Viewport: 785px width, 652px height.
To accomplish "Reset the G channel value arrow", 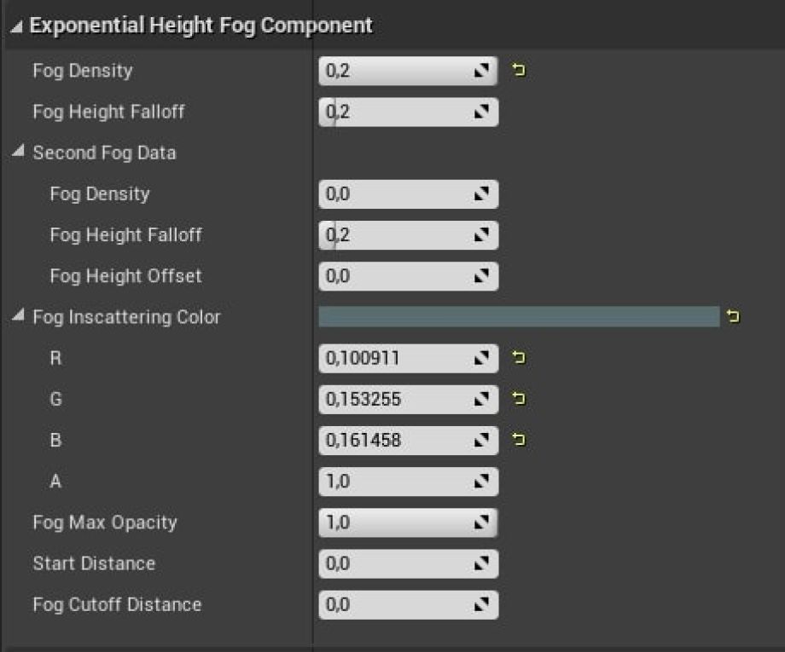I will point(518,399).
